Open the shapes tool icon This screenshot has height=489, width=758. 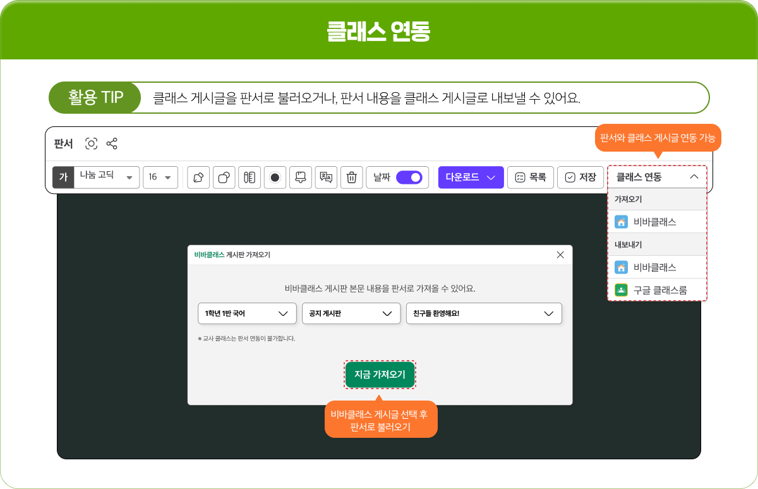click(x=224, y=178)
